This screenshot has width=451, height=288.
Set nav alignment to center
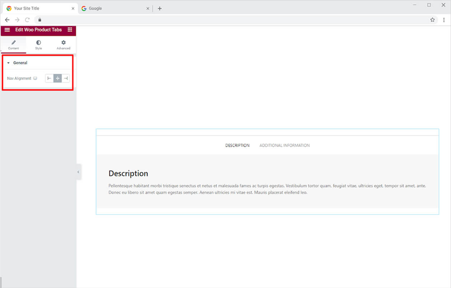pyautogui.click(x=57, y=78)
